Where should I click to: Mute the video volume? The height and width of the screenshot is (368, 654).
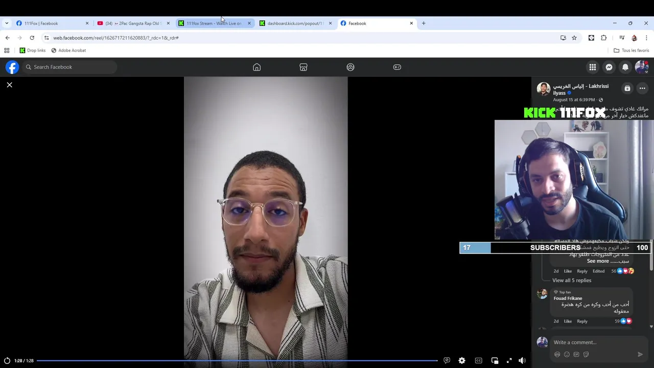[x=522, y=360]
